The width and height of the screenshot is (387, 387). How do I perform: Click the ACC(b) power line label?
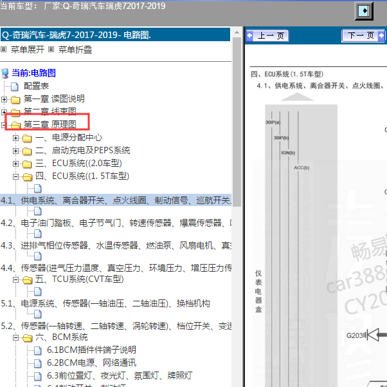coord(301,167)
